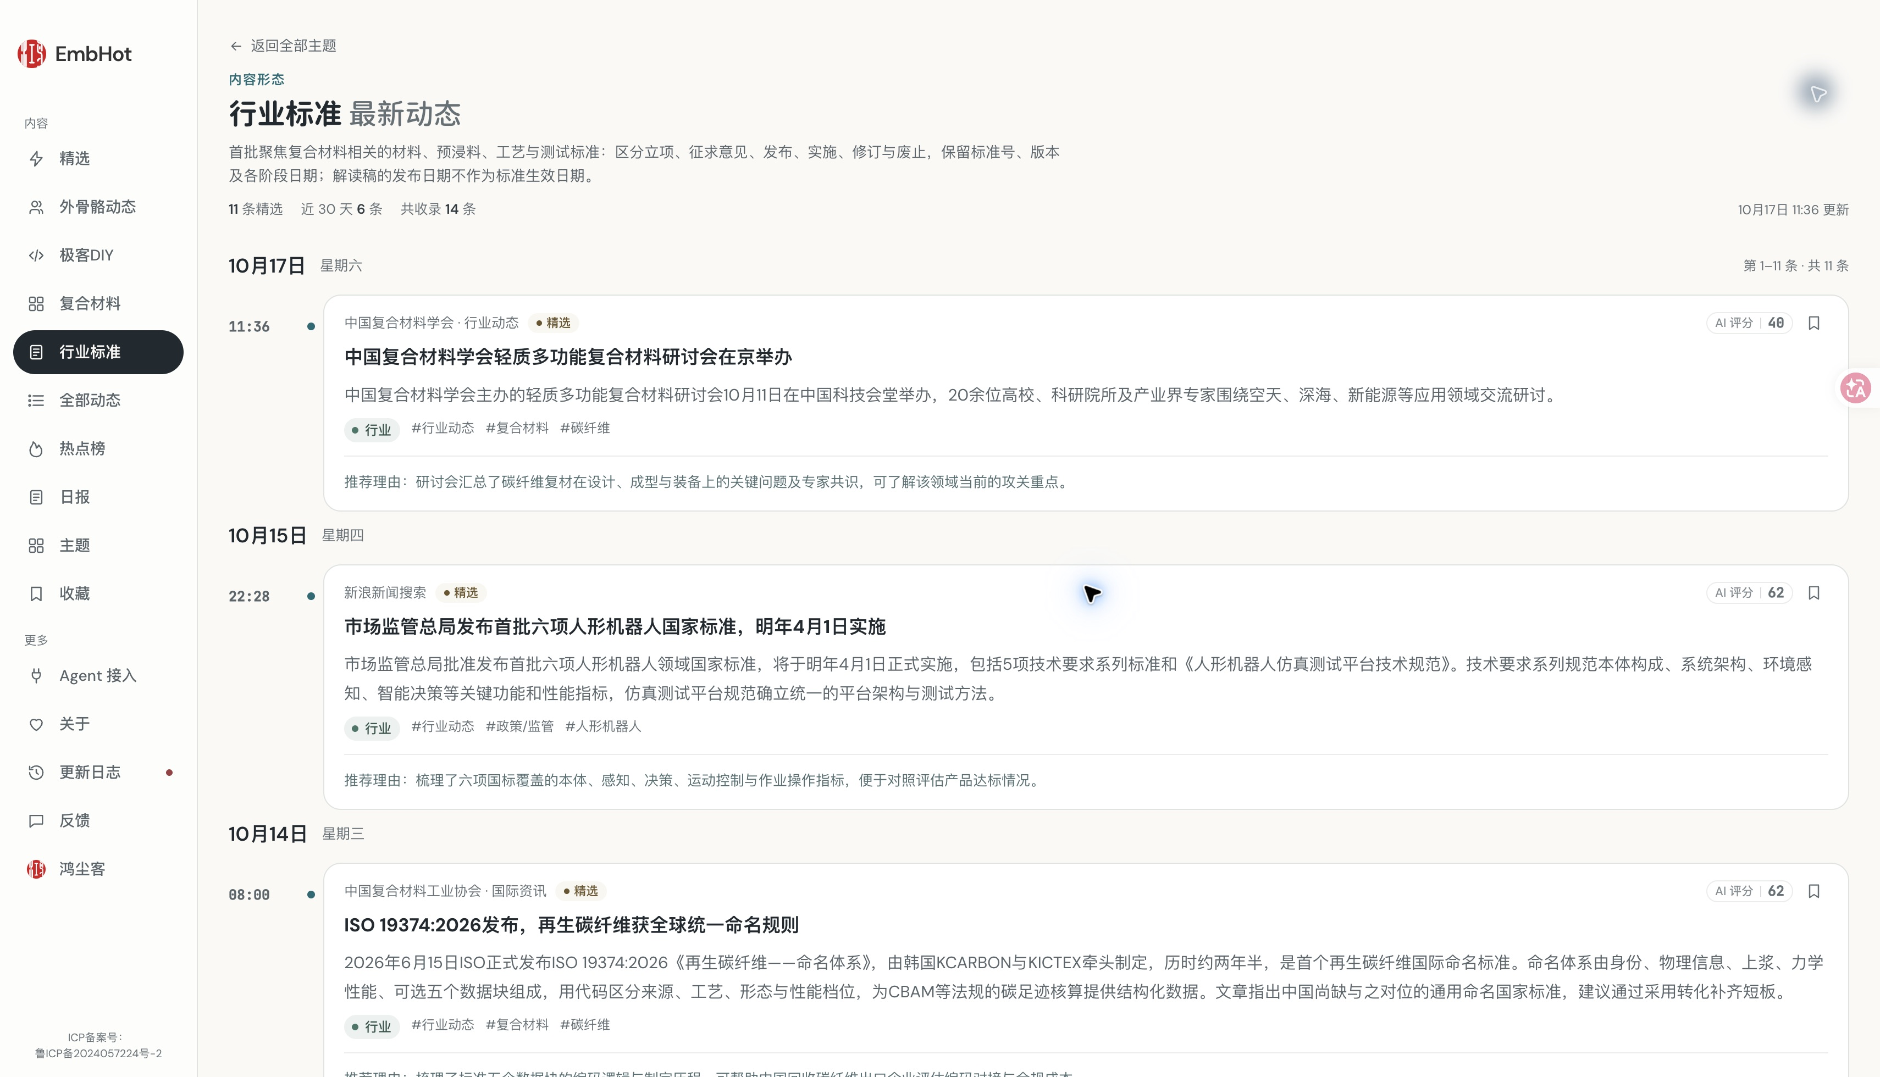
Task: Open article ISO 19374:2026发布
Action: tap(571, 925)
